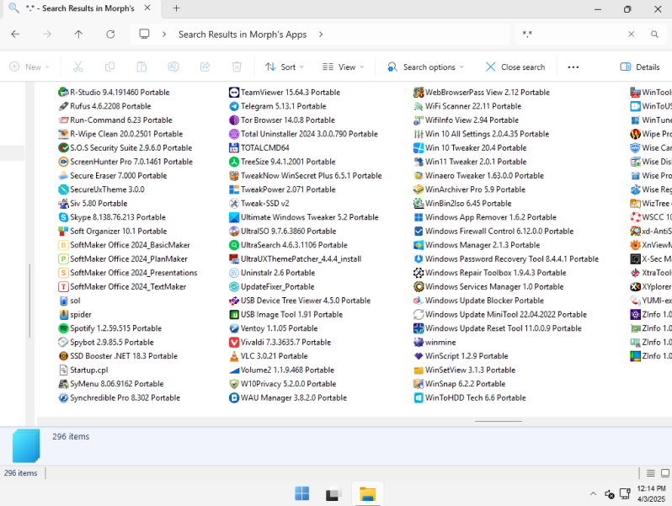Select the Vivaldi 7.3.3635.7 Portable icon

(x=234, y=342)
